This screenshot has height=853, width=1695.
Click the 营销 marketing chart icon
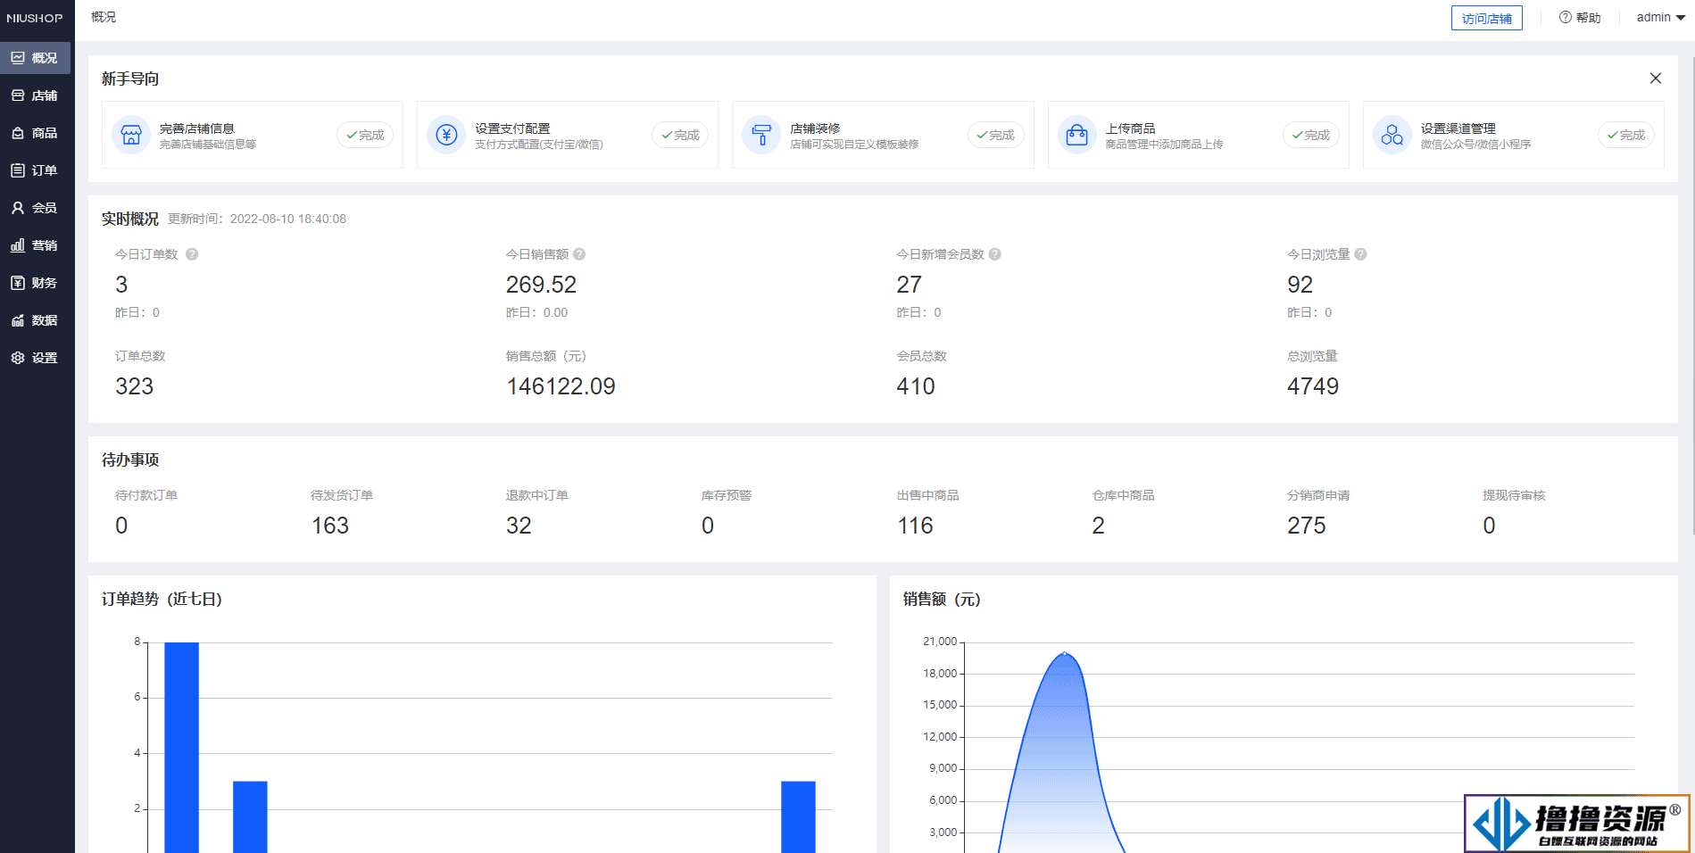[18, 245]
